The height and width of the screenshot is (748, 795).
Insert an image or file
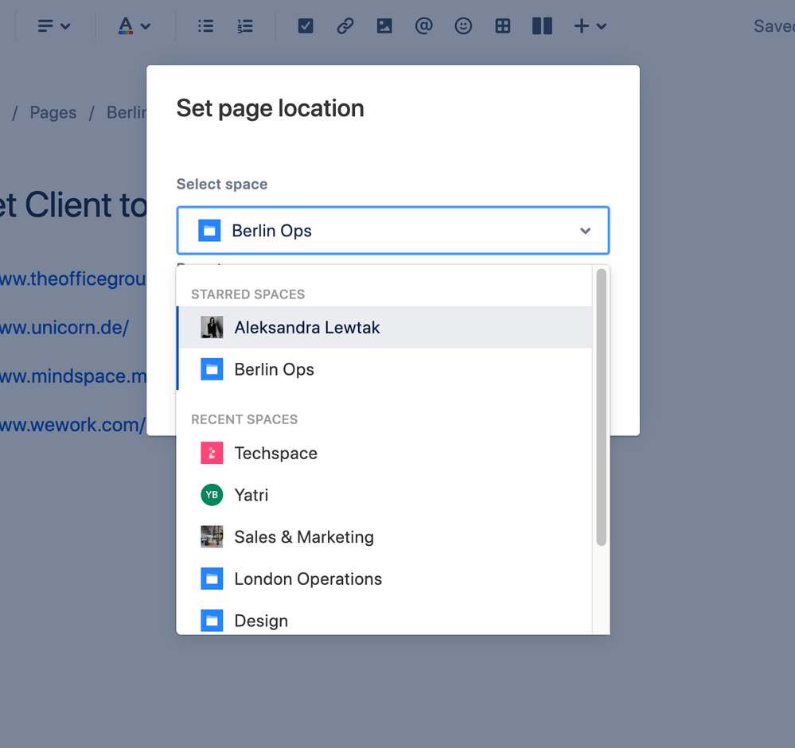384,26
